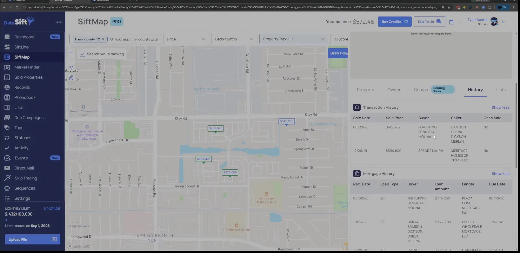Collapse Mortgage History with Show less

coord(500,174)
